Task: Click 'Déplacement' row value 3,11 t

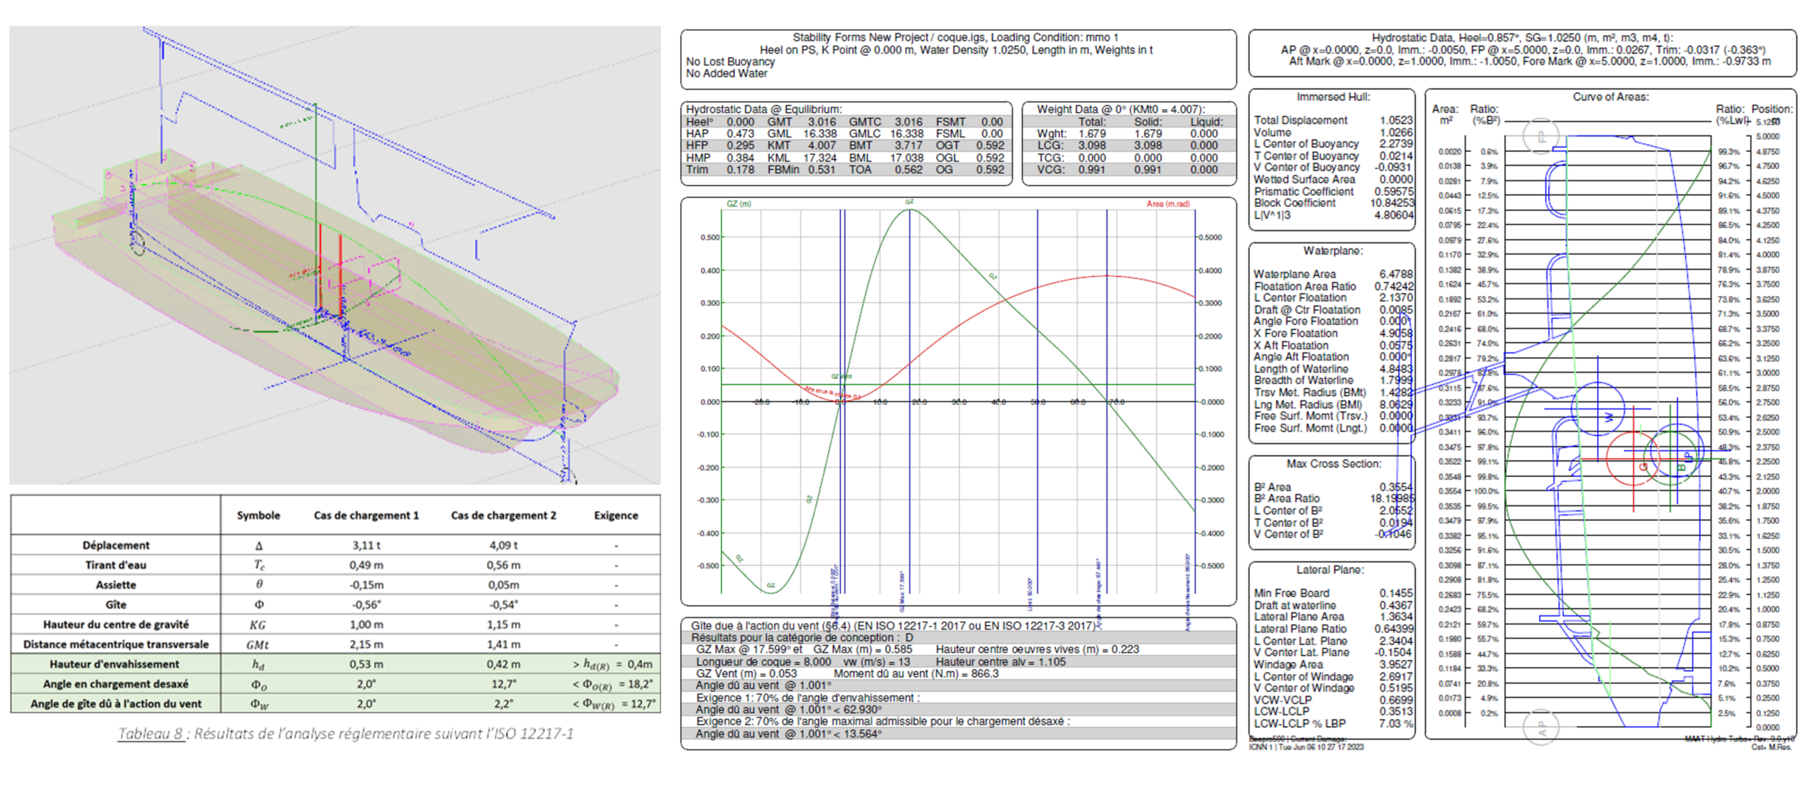Action: click(x=366, y=545)
